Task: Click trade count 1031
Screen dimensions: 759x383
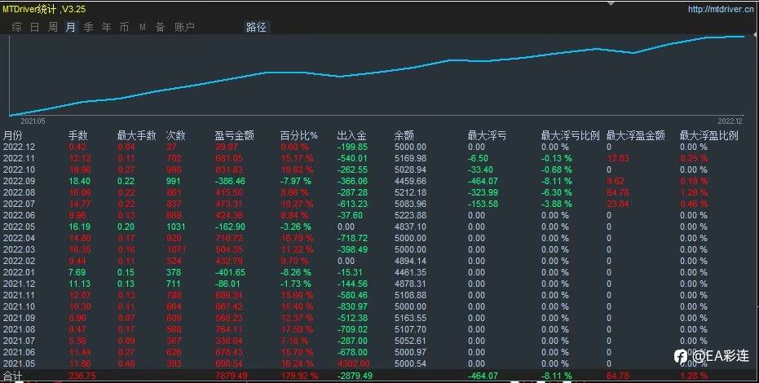Action: click(x=176, y=227)
